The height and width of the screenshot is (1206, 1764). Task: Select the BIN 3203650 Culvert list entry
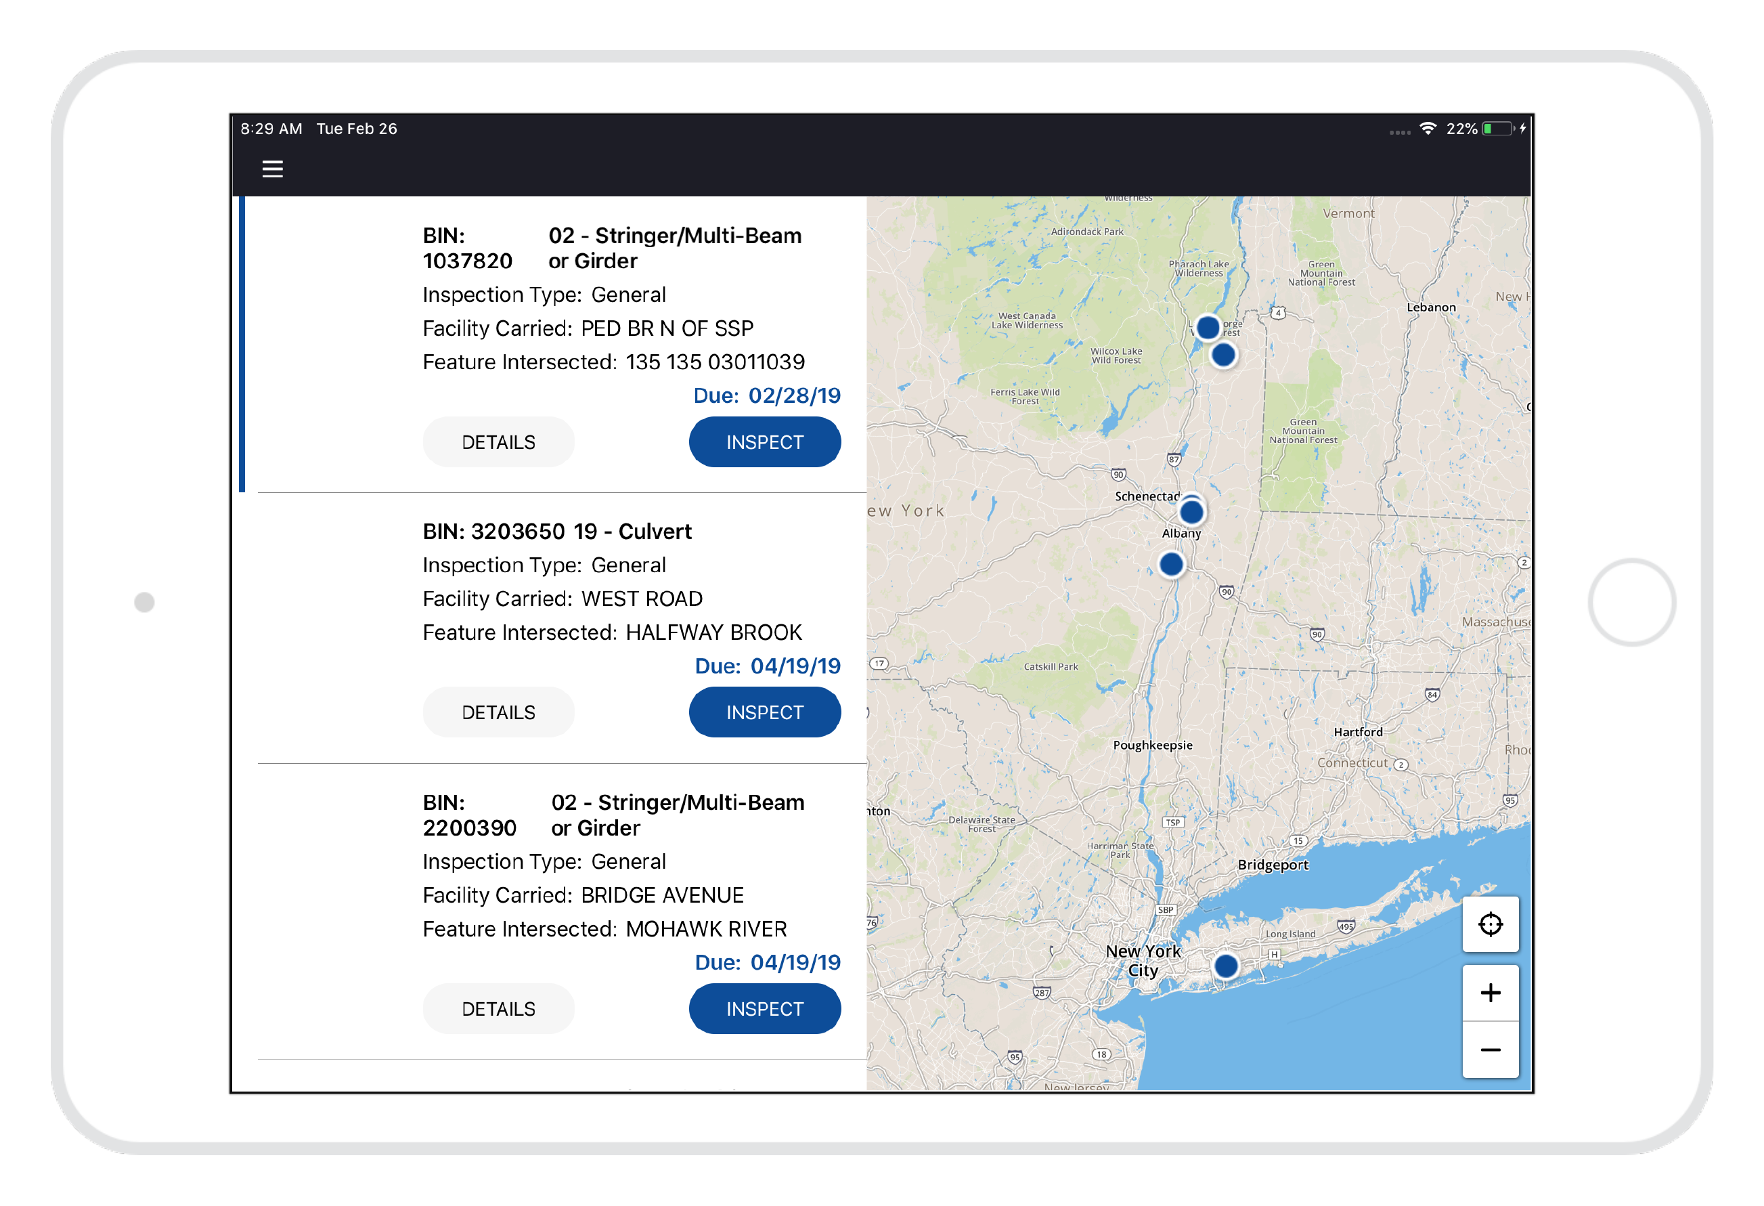[x=556, y=532]
